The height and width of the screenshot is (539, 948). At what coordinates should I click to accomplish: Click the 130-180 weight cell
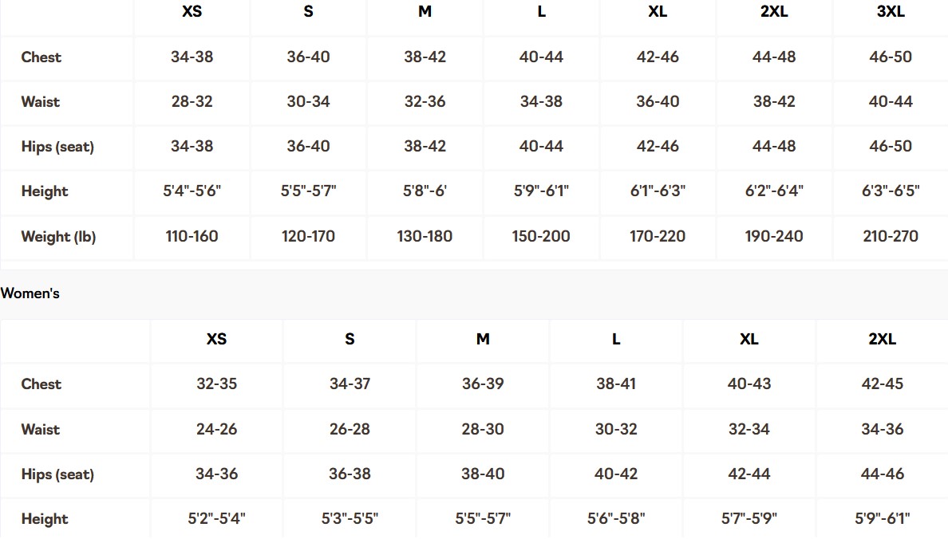pos(425,236)
